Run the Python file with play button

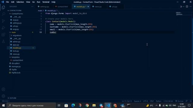coord(181,7)
